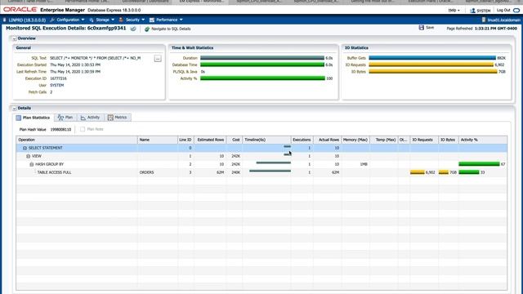Click the icon beside the SQL ID title
The height and width of the screenshot is (294, 523).
pyautogui.click(x=133, y=29)
